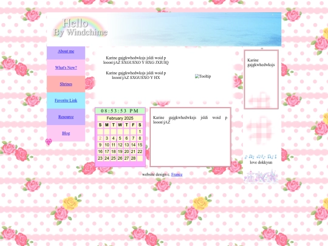Open the Resource link
The height and width of the screenshot is (246, 328).
pyautogui.click(x=66, y=117)
